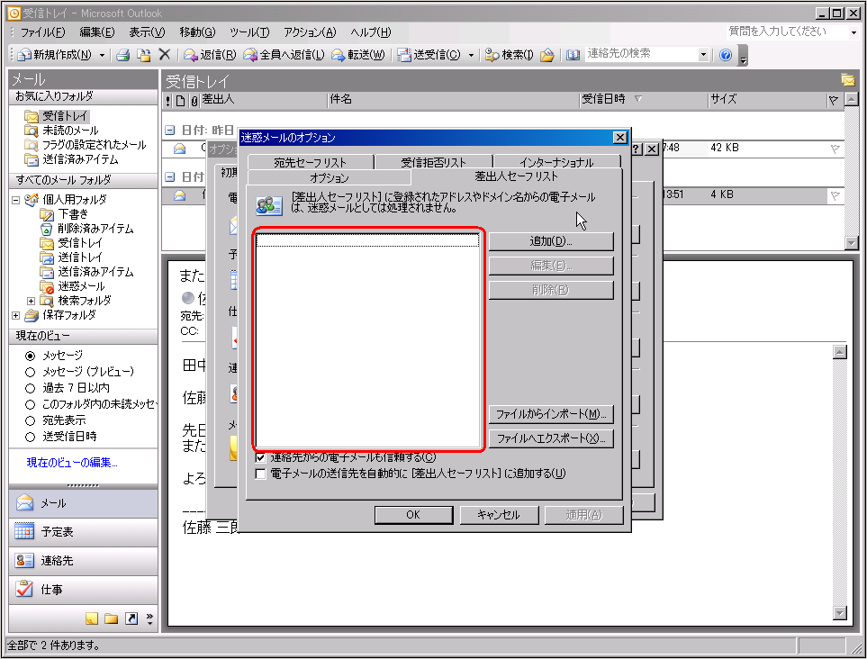Expand the Archive Folders (保存フォルダ) node
Screen dimensions: 867x659
15,315
